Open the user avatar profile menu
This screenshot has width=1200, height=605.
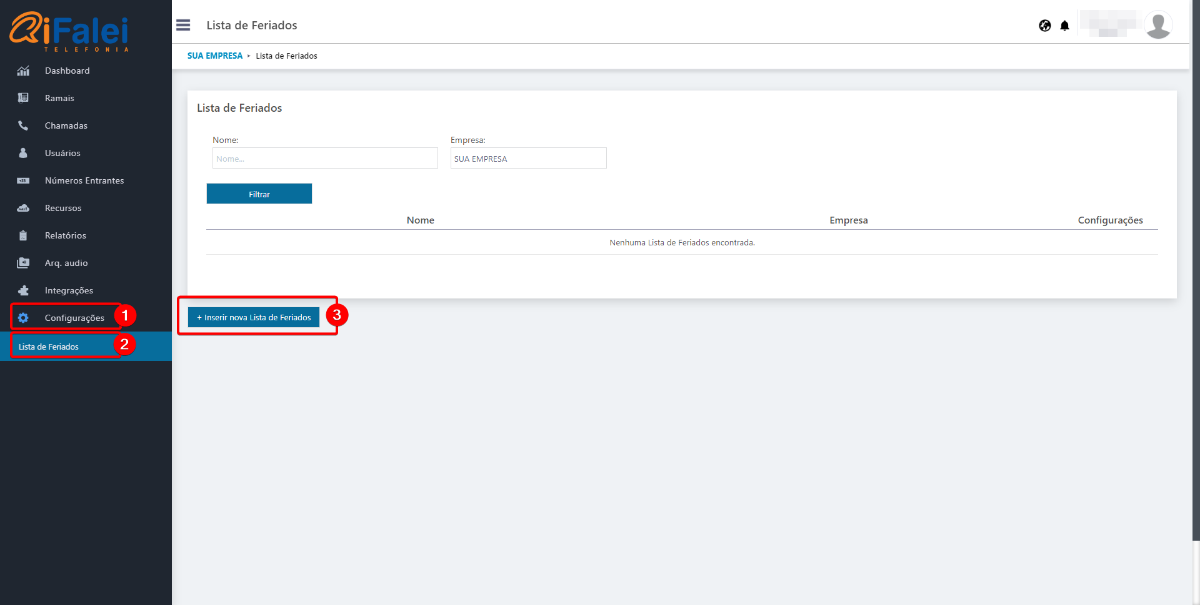pos(1158,26)
